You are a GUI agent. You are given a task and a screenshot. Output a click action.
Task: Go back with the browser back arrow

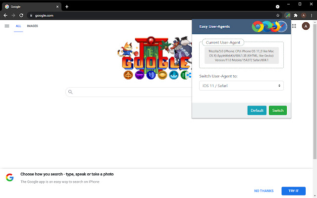(x=5, y=15)
